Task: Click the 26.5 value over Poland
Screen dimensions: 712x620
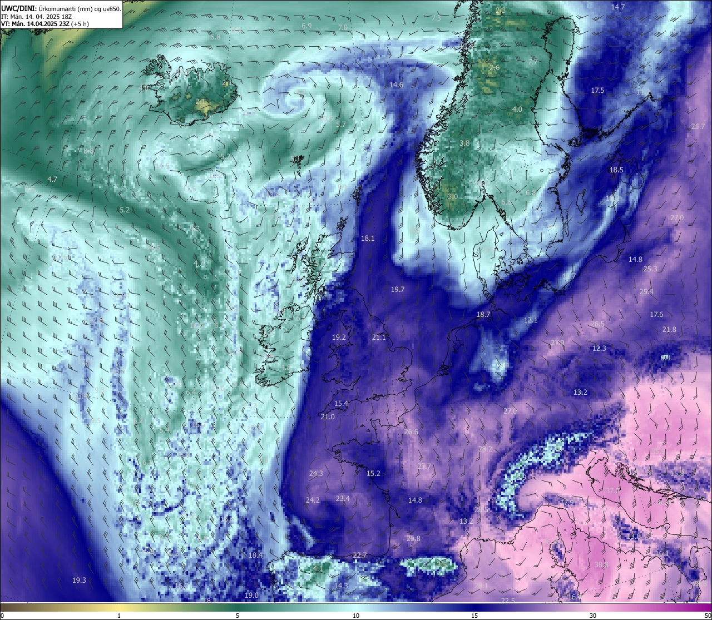Action: pos(597,324)
